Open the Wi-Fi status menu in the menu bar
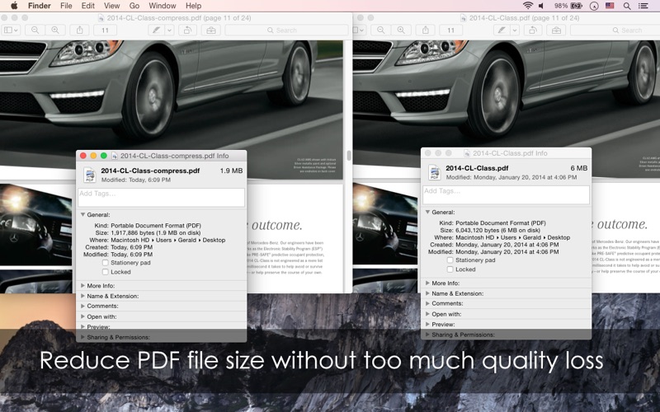Image resolution: width=660 pixels, height=412 pixels. 528,6
